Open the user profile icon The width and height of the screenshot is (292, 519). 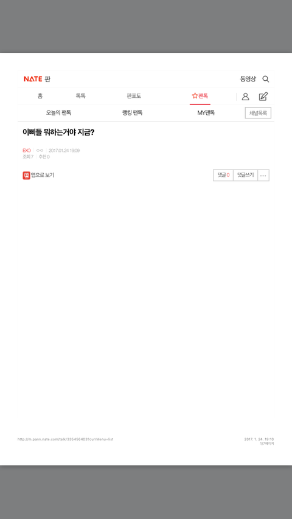(245, 96)
